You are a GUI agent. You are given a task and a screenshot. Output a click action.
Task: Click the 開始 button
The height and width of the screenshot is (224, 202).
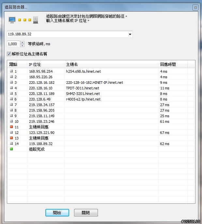57,213
